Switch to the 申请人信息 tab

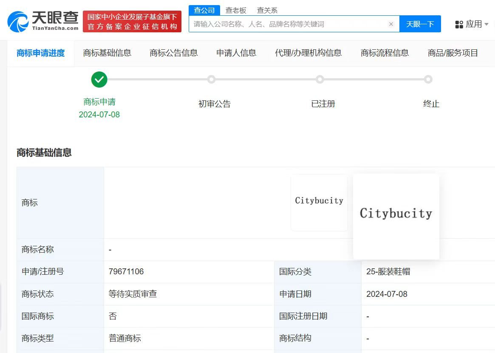click(x=236, y=53)
